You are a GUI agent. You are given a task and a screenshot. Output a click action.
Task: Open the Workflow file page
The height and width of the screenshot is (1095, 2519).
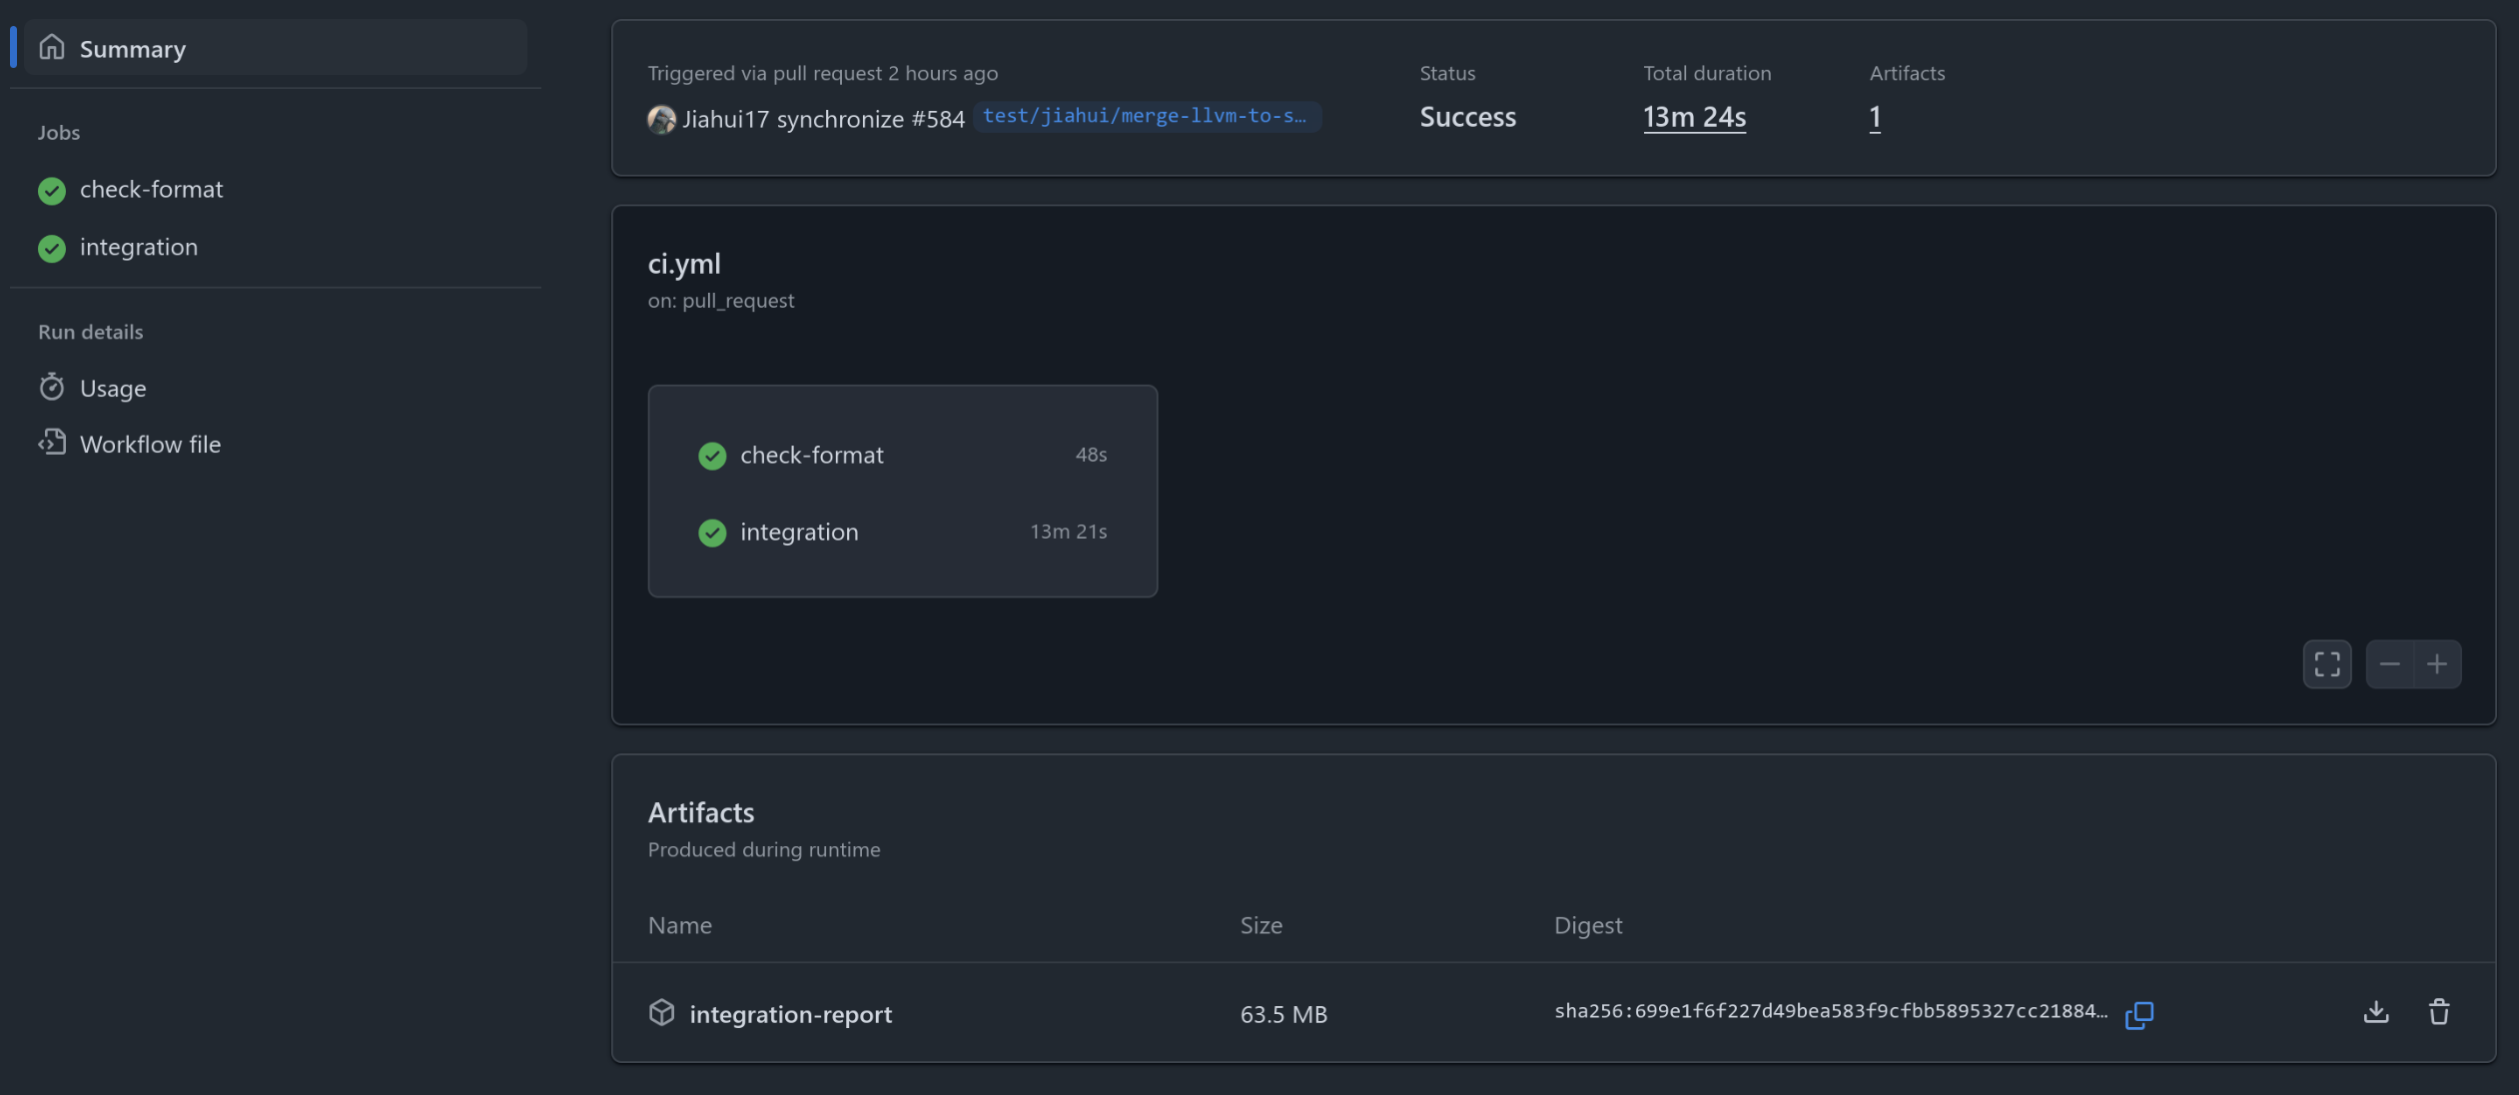click(x=150, y=444)
